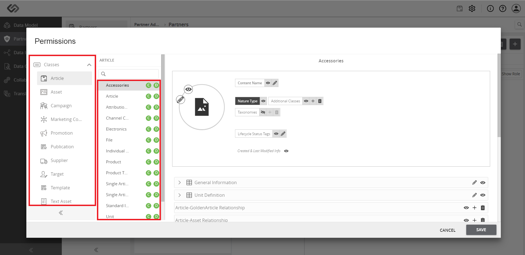
Task: Toggle the eye on the thumbnail circle
Action: click(188, 89)
